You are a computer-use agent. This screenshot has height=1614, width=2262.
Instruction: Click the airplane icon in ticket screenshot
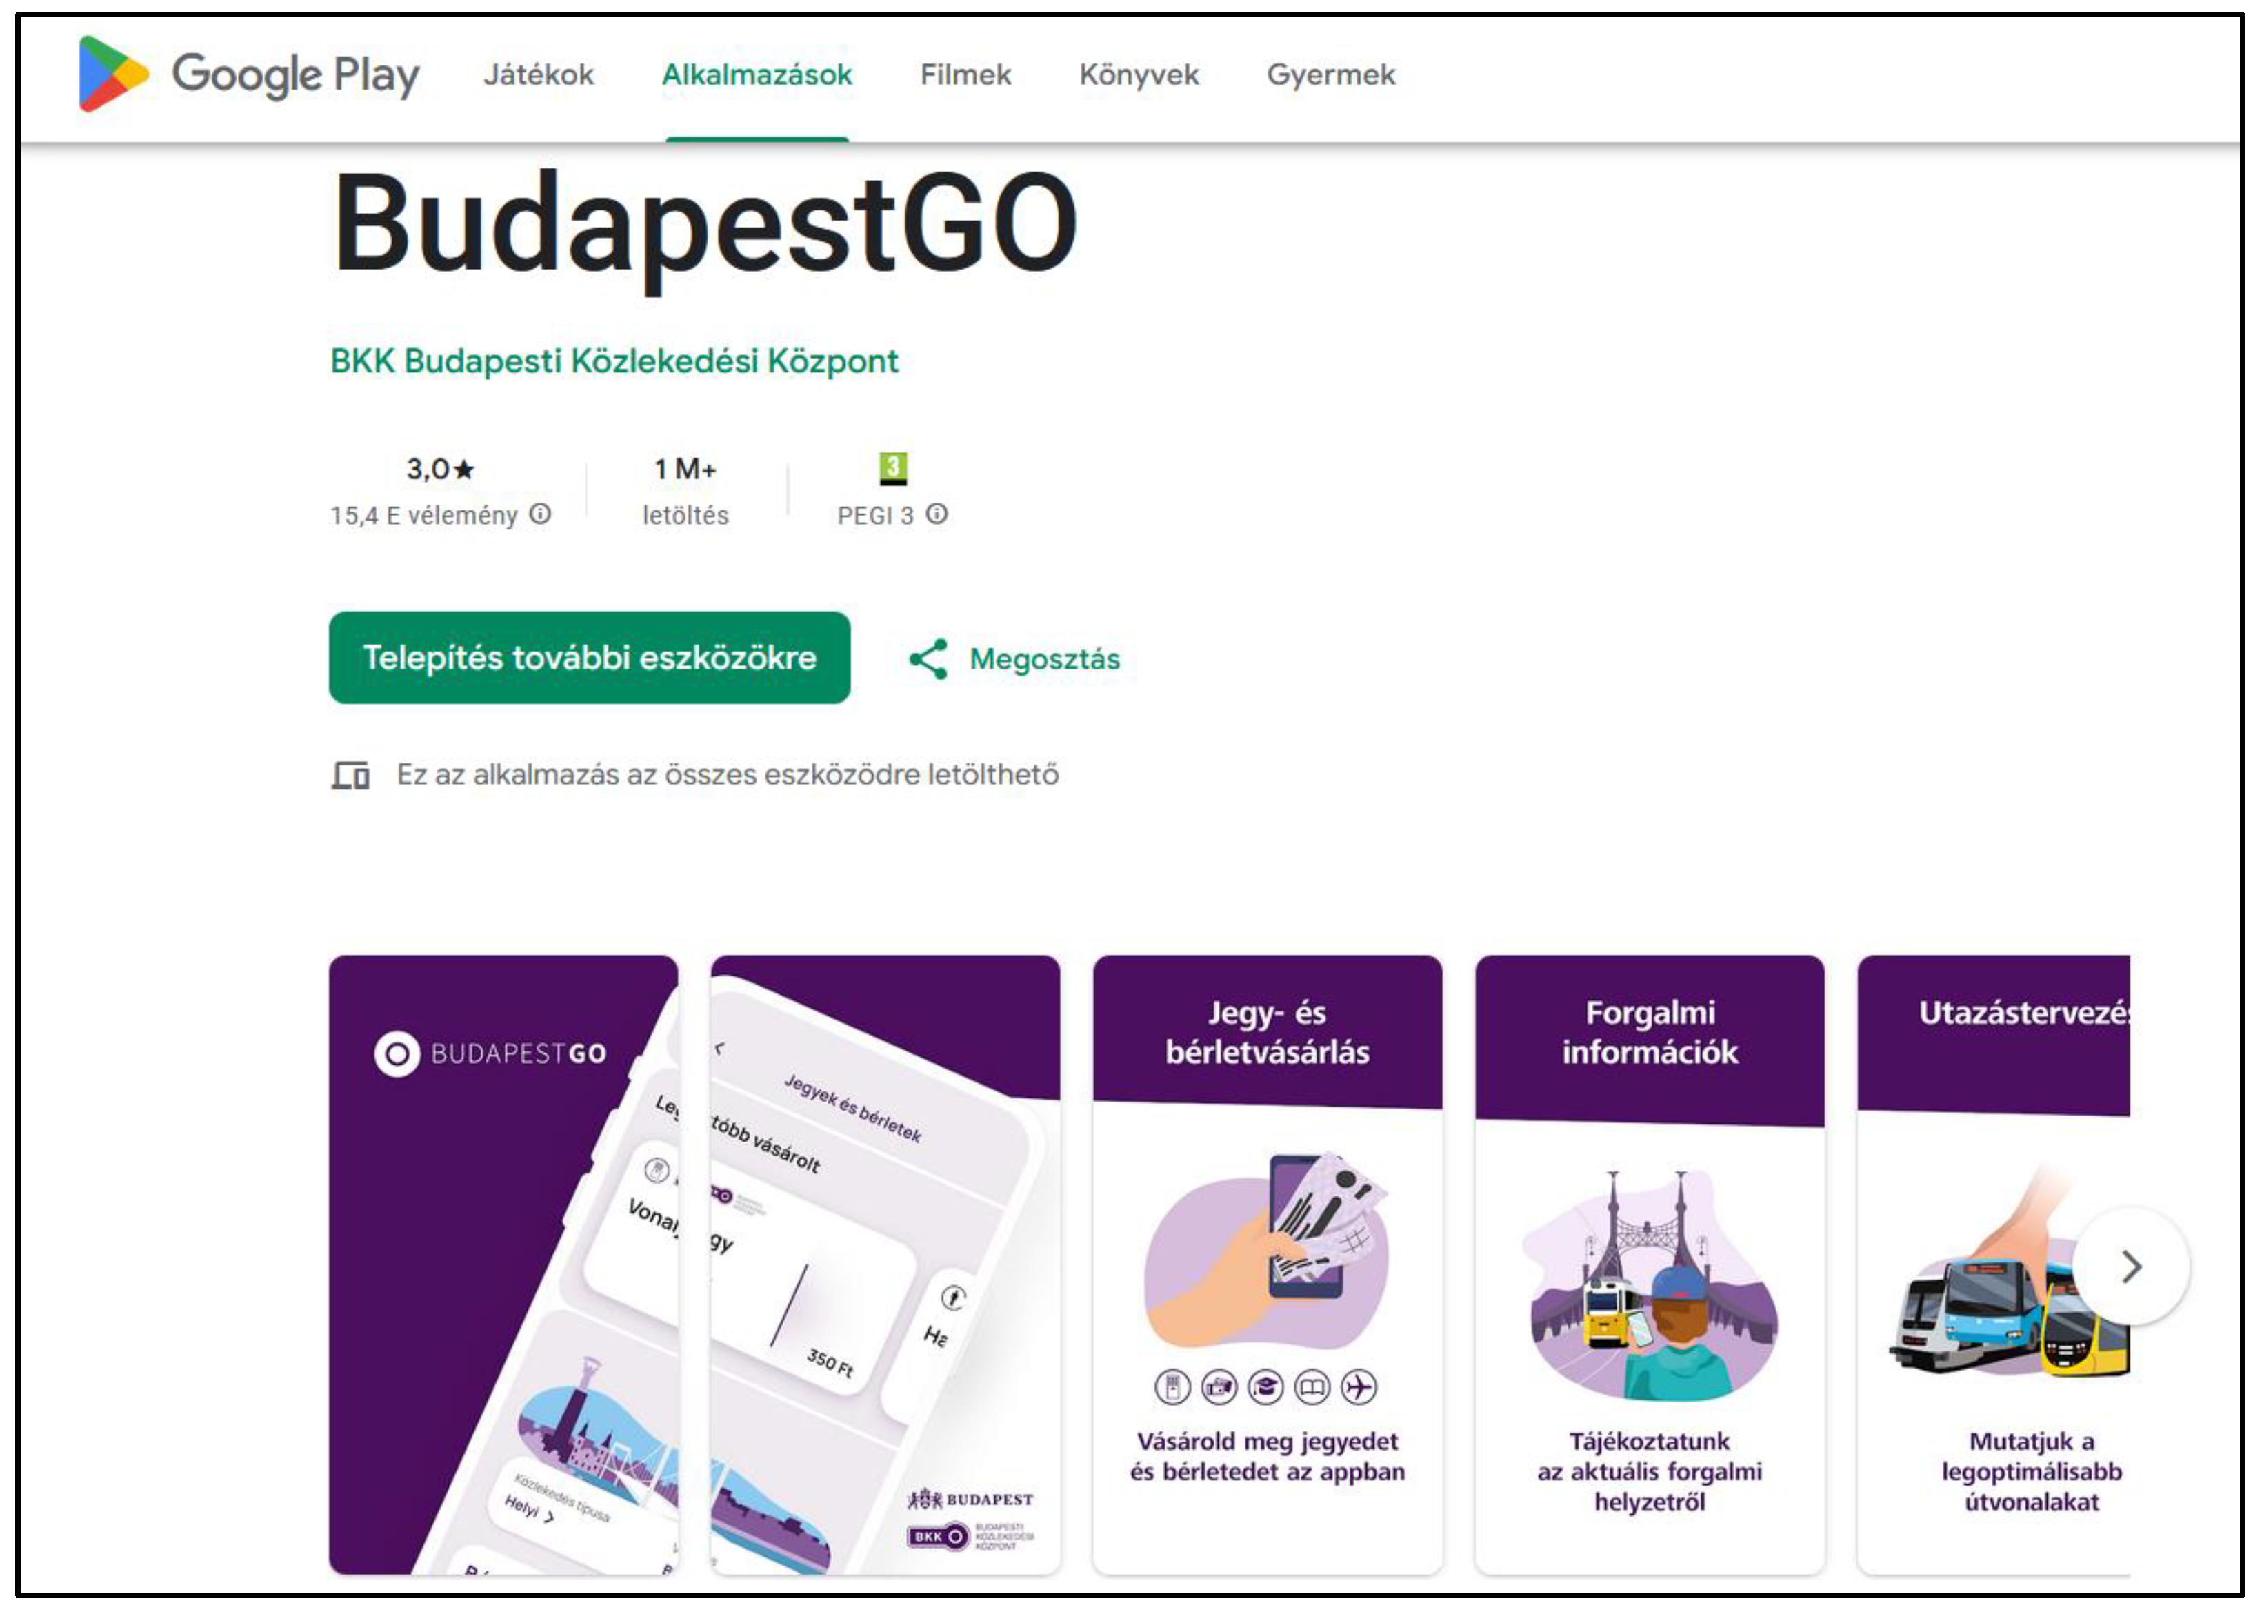point(1358,1386)
